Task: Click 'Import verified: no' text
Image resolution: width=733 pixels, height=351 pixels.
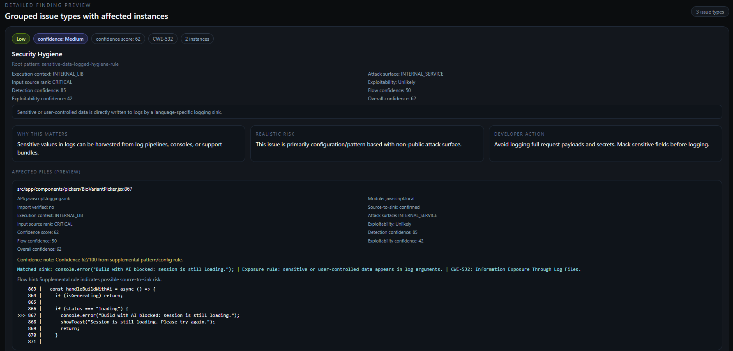Action: tap(35, 207)
